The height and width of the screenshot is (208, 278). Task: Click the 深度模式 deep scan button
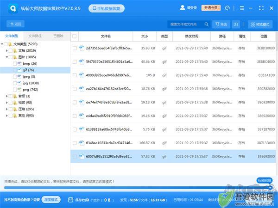[51, 200]
